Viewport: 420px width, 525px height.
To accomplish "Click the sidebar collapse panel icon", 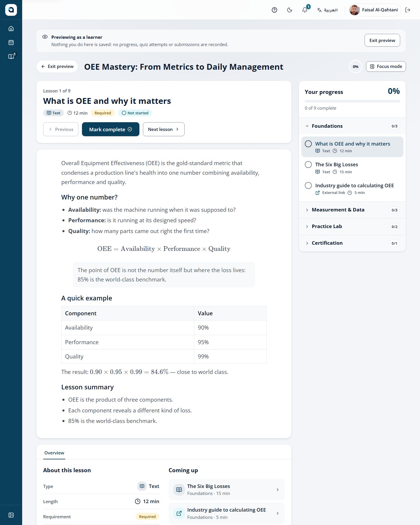I will (11, 515).
